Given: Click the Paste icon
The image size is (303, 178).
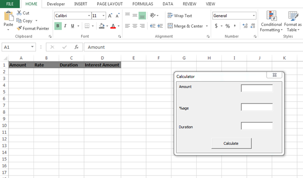Looking at the screenshot, I should tap(9, 16).
